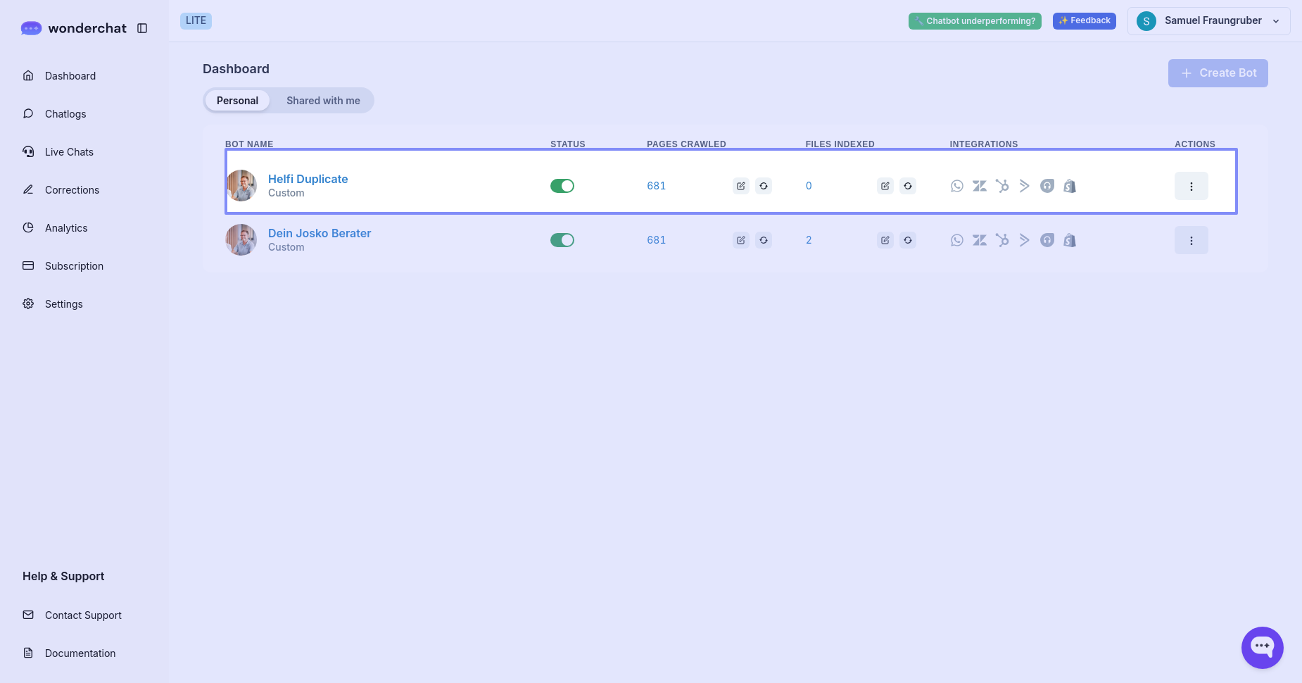
Task: Open Shopify integration for Helfi Duplicate
Action: 1069,186
